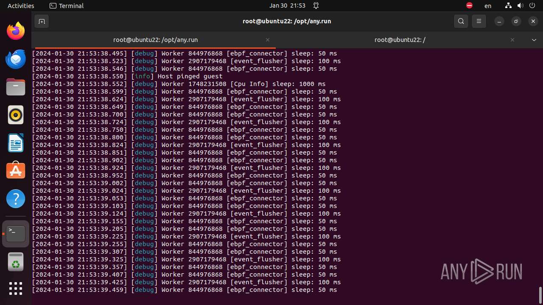Image resolution: width=543 pixels, height=305 pixels.
Task: Open a new terminal tab
Action: tap(42, 21)
